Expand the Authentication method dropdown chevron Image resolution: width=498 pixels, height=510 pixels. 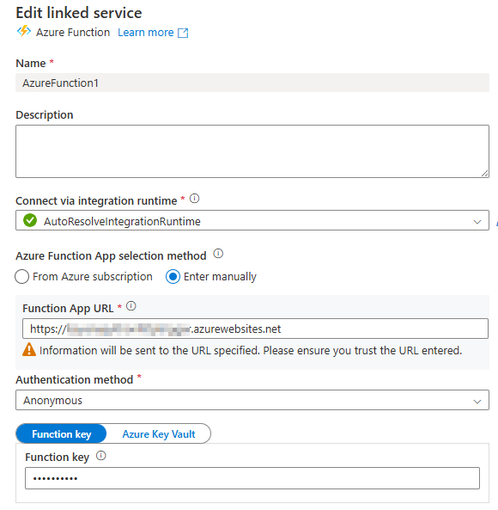[477, 402]
